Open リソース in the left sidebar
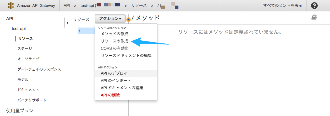The width and height of the screenshot is (330, 116). coord(25,38)
